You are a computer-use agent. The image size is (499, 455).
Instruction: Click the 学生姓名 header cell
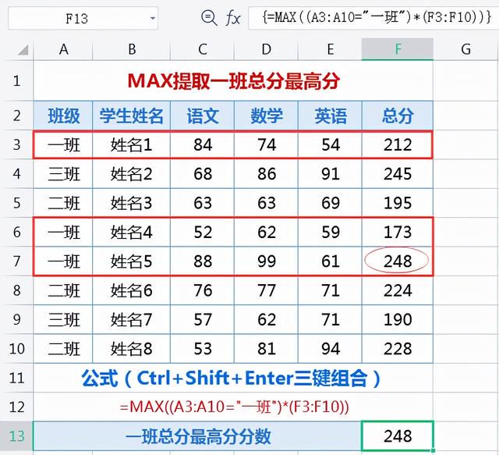(x=132, y=116)
